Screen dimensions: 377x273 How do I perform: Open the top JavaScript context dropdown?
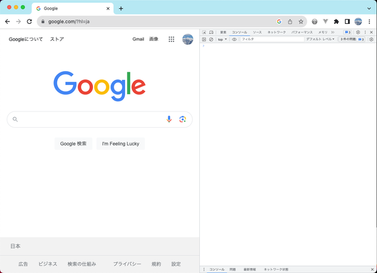tap(222, 39)
